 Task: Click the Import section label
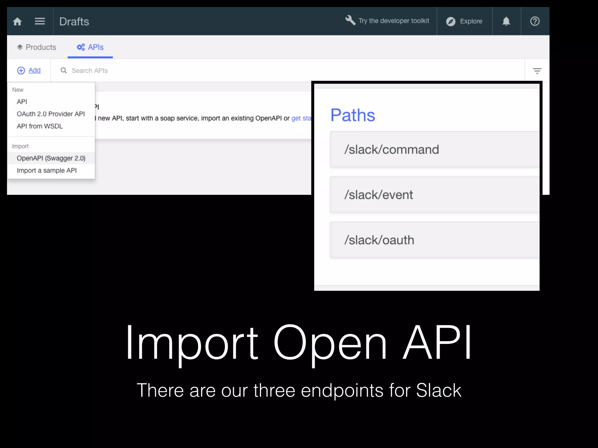(x=20, y=146)
